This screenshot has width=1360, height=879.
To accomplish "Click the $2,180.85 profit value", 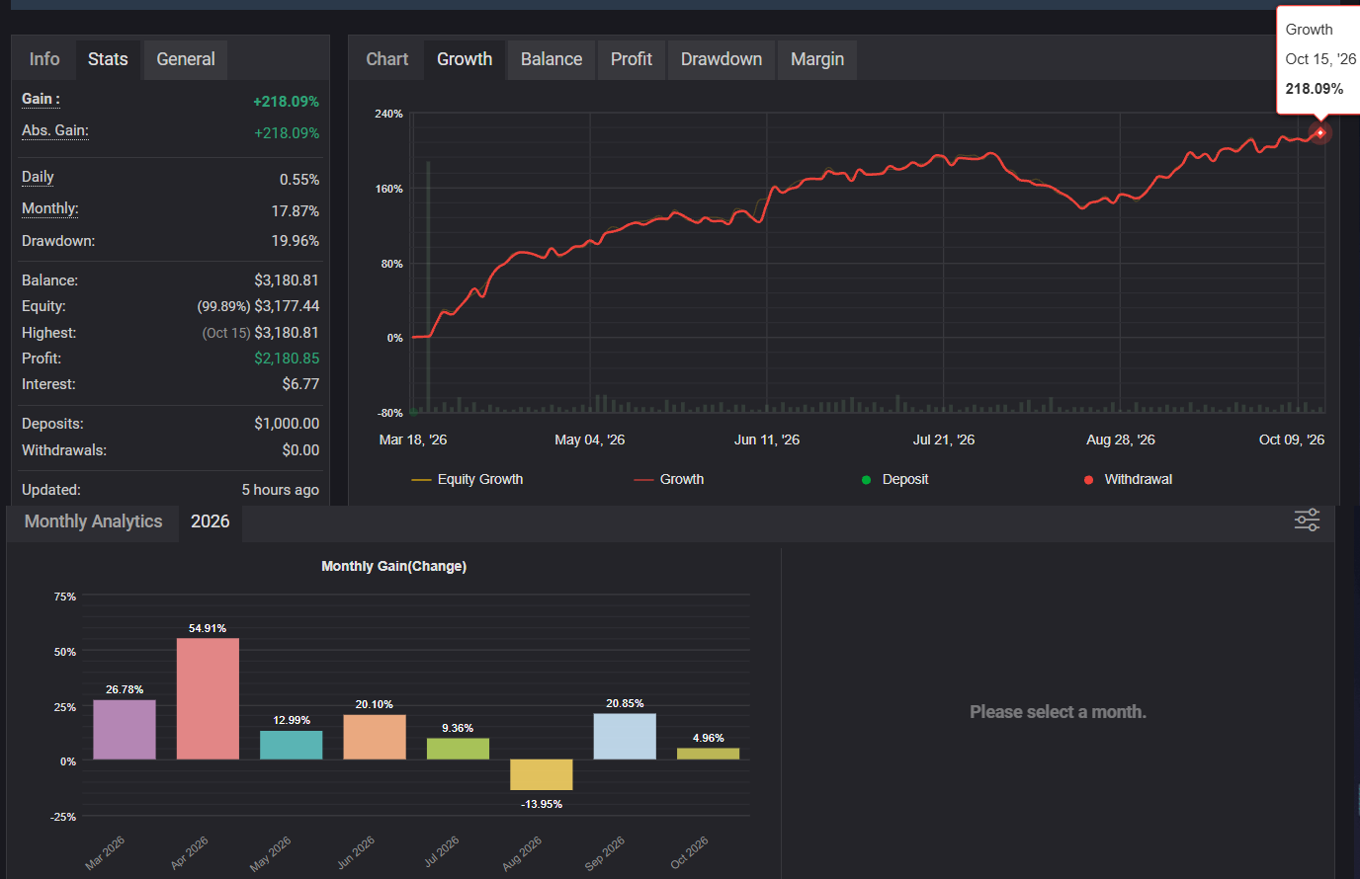I will pos(287,359).
